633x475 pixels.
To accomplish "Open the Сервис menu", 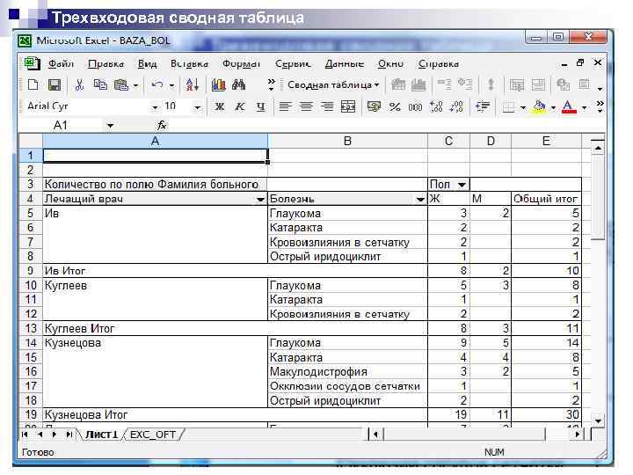I will coord(293,64).
